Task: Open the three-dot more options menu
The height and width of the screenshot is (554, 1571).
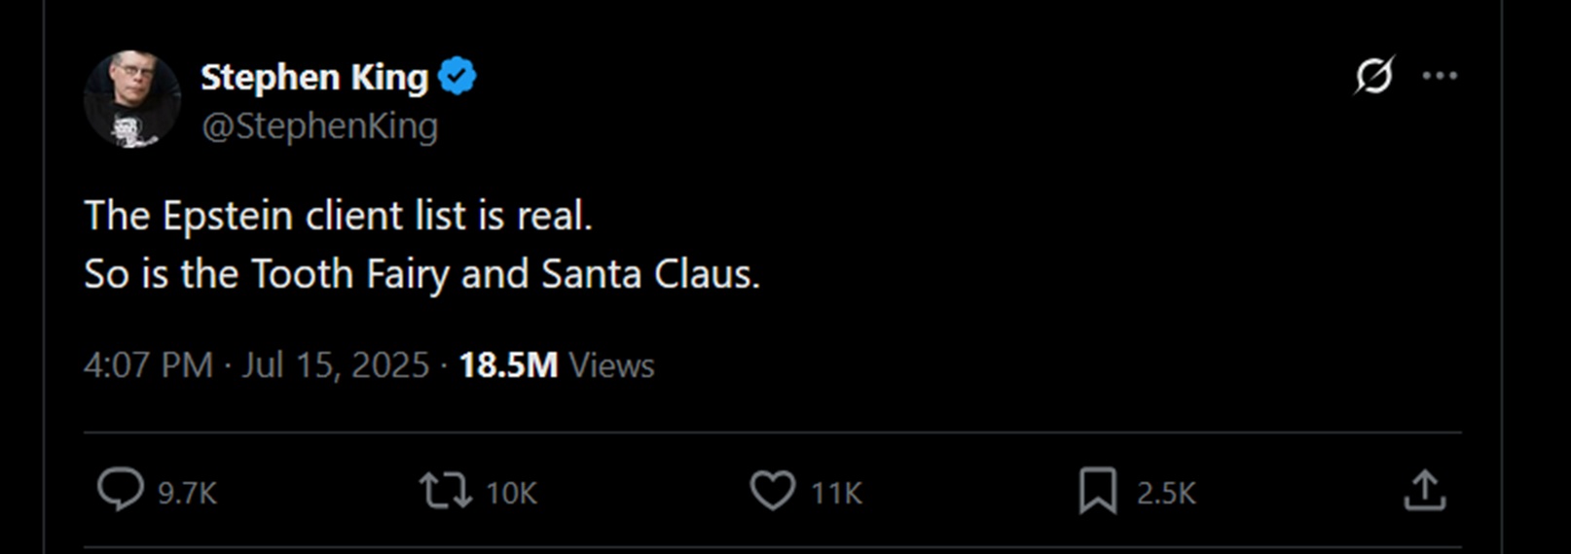Action: [x=1440, y=76]
